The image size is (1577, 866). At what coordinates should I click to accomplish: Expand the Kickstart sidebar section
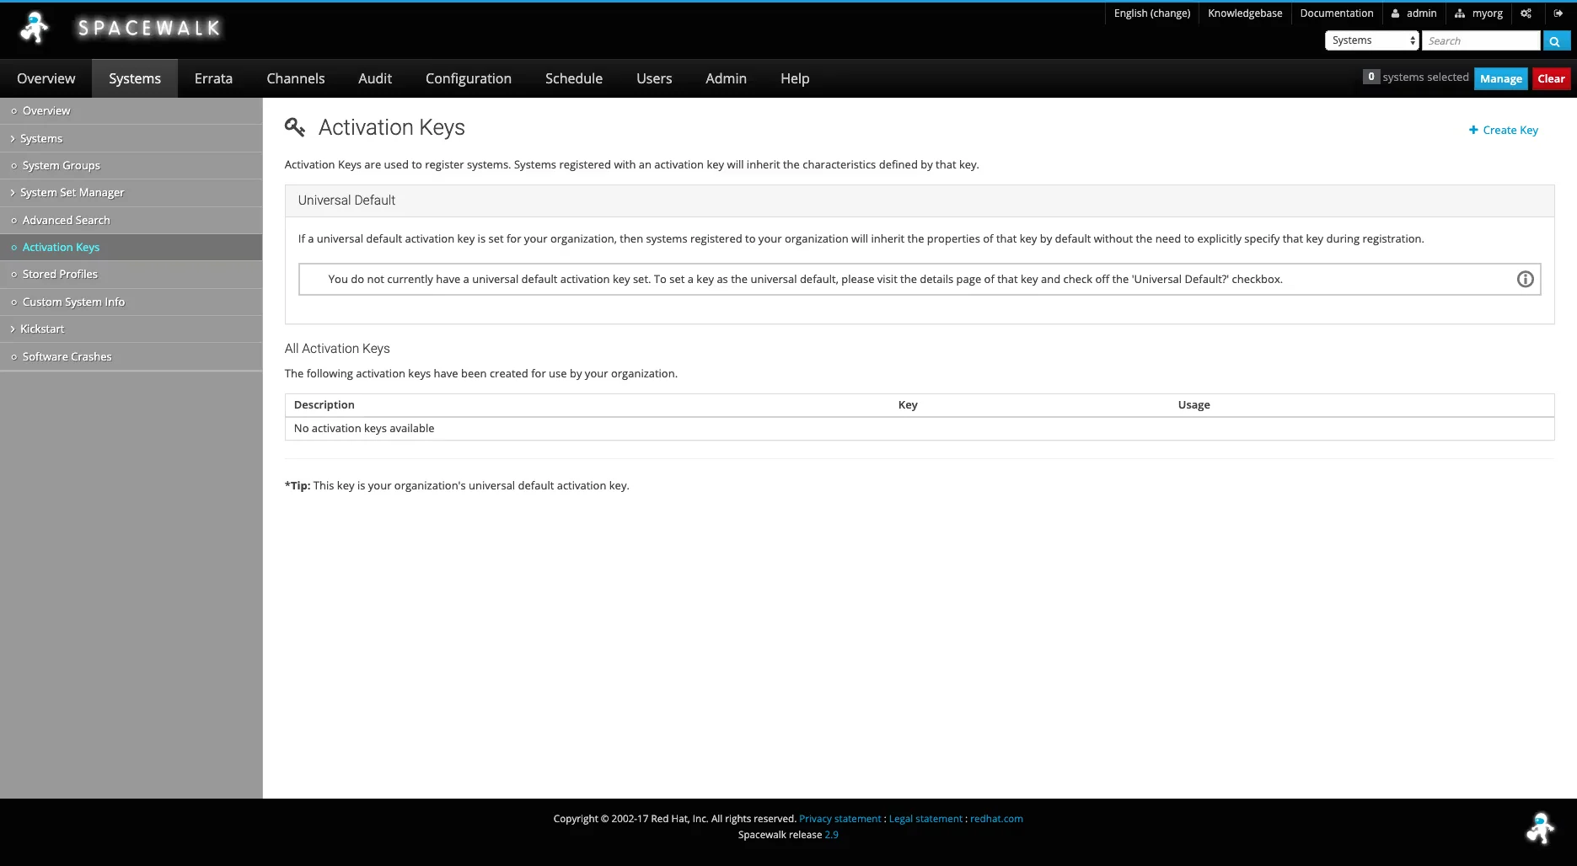(x=42, y=329)
